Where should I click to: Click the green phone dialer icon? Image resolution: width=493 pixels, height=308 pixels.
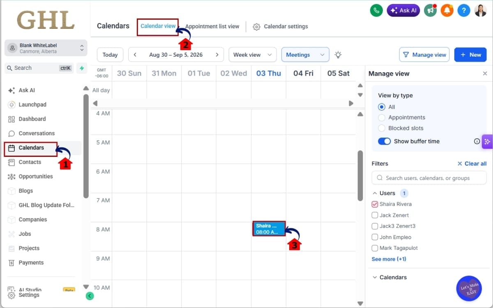point(376,10)
